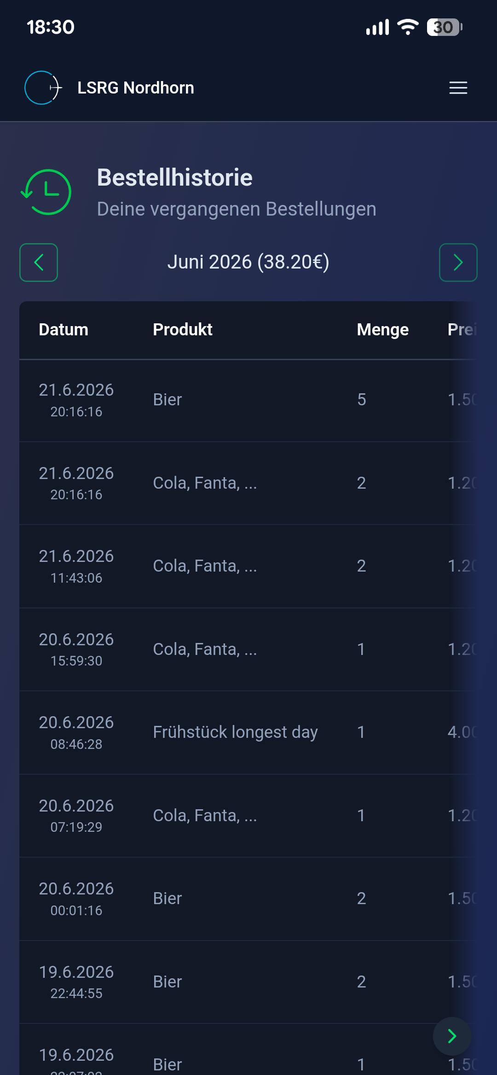Viewport: 497px width, 1075px height.
Task: Select the Cola, Fanta order at 15:59:30
Action: [x=248, y=649]
